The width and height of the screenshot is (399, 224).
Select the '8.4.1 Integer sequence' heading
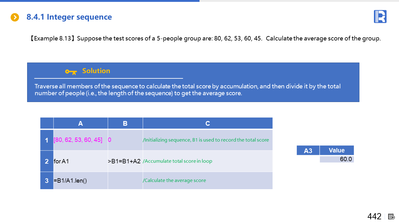point(69,17)
